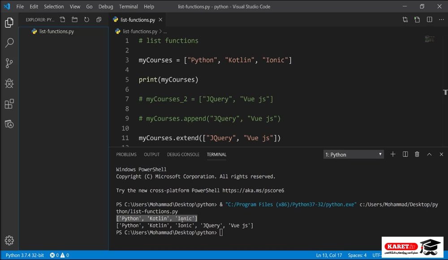
Task: Click Python 3.7.4 32-bit interpreter selector
Action: click(x=25, y=255)
